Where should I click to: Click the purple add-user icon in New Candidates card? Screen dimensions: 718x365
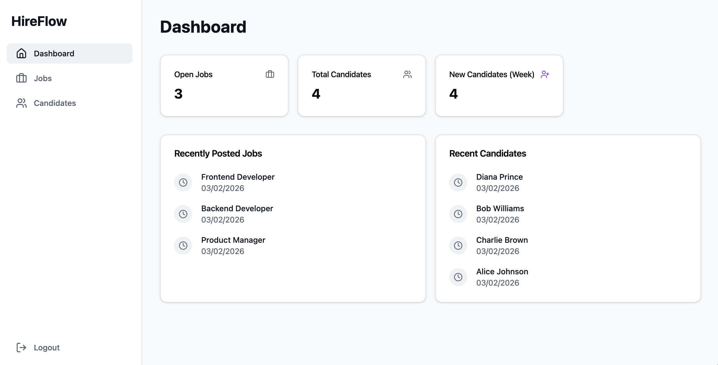(x=545, y=74)
